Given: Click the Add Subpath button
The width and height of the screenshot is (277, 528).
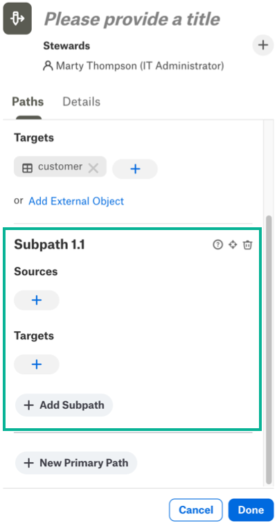Looking at the screenshot, I should pos(64,405).
